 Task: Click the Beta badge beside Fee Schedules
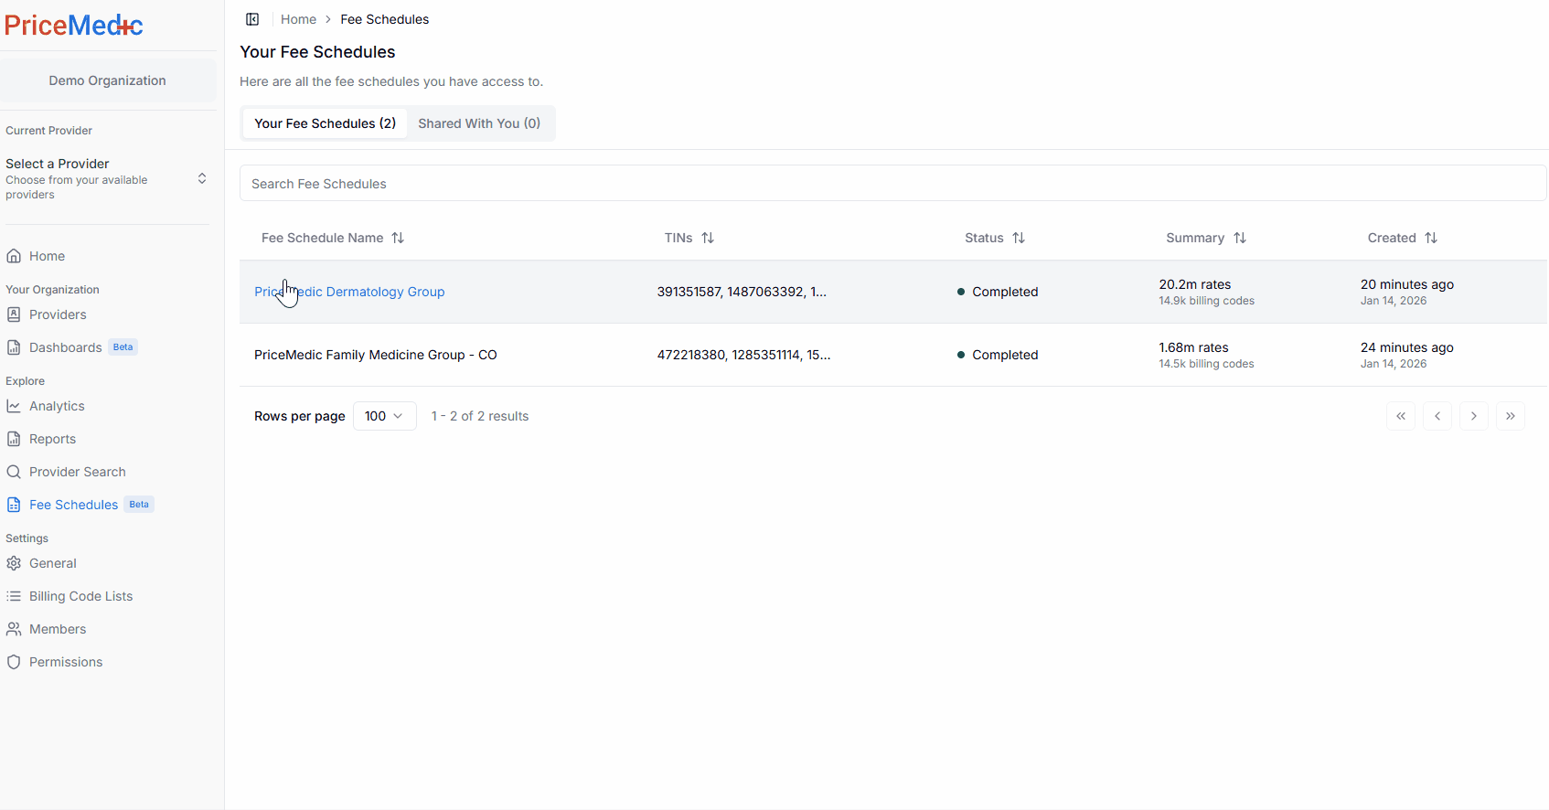coord(139,505)
